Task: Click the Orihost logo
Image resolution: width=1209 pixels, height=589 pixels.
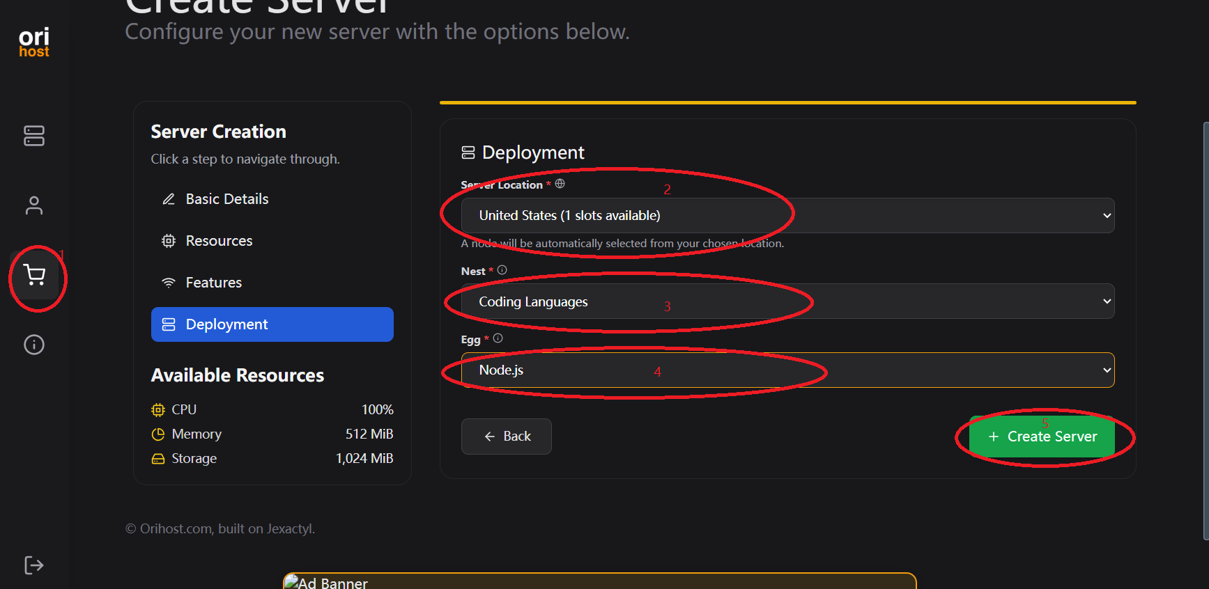Action: tap(33, 42)
